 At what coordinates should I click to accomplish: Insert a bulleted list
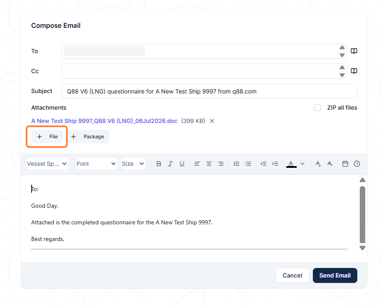(248, 164)
